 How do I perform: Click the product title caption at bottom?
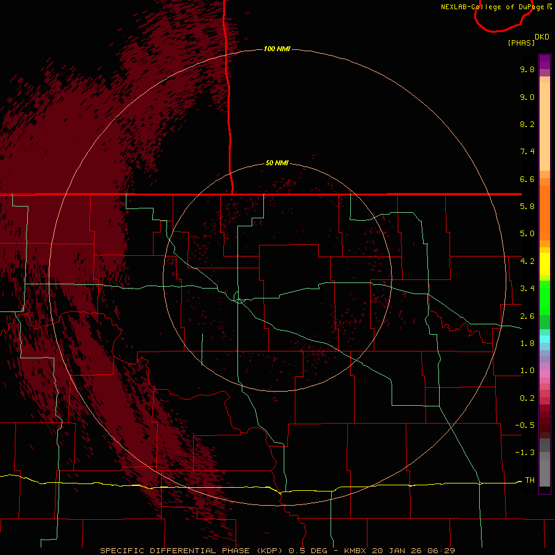[277, 551]
